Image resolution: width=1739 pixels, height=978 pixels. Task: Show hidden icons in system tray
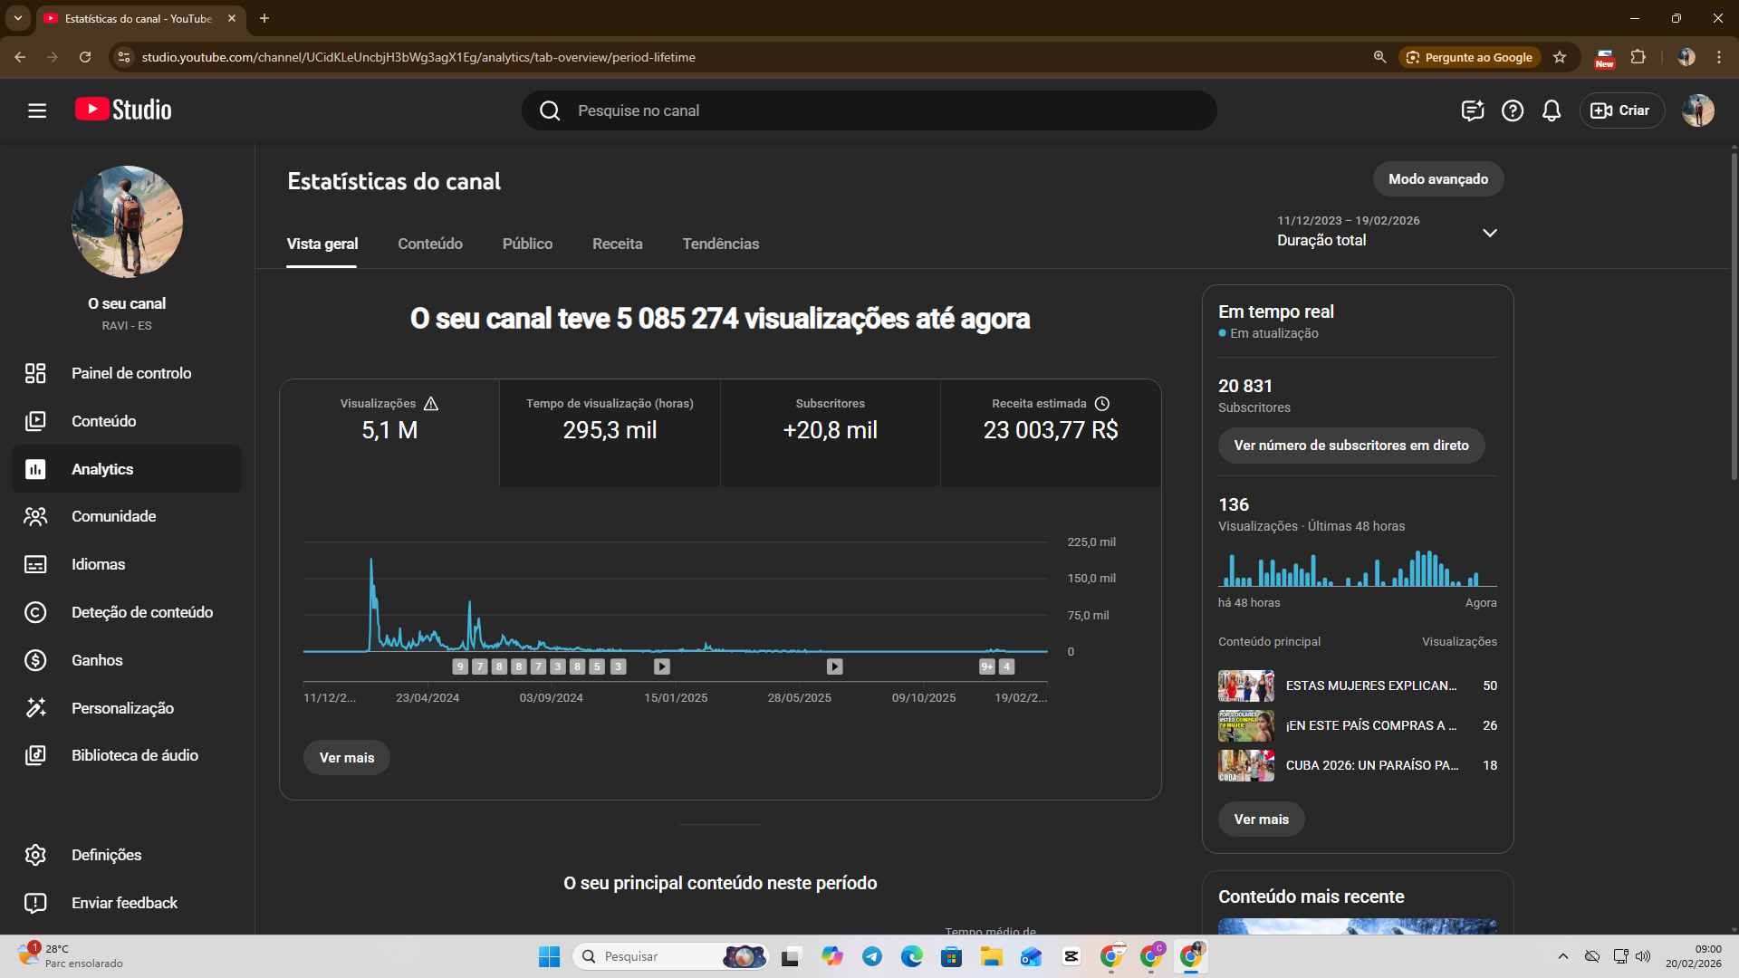coord(1562,956)
